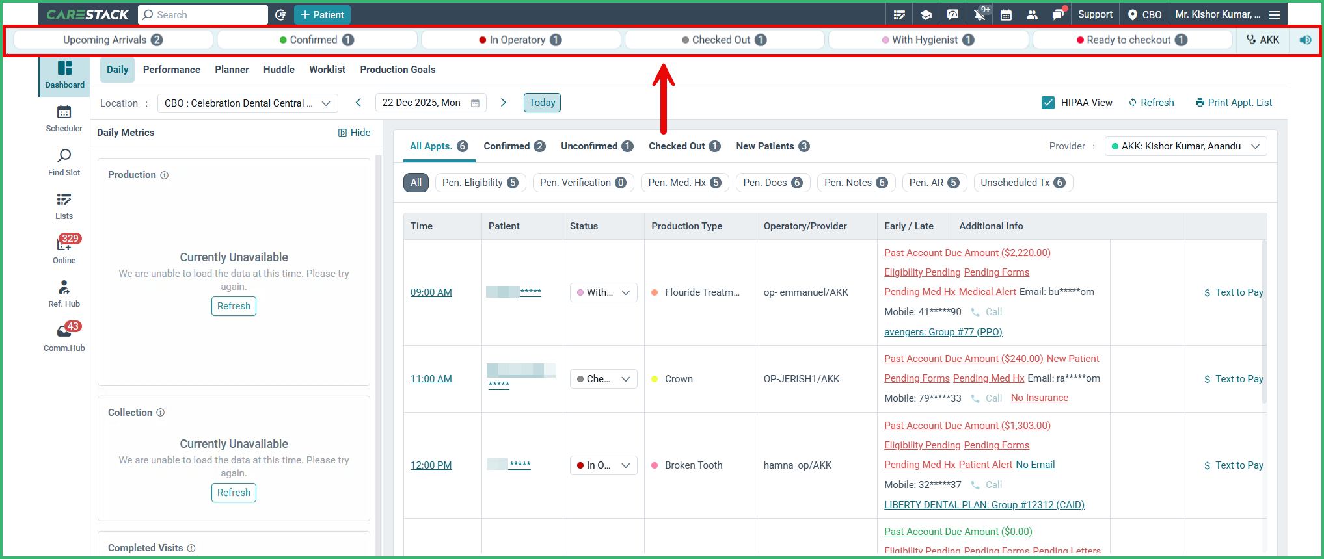Click the Collection info icon
This screenshot has width=1324, height=559.
point(161,413)
